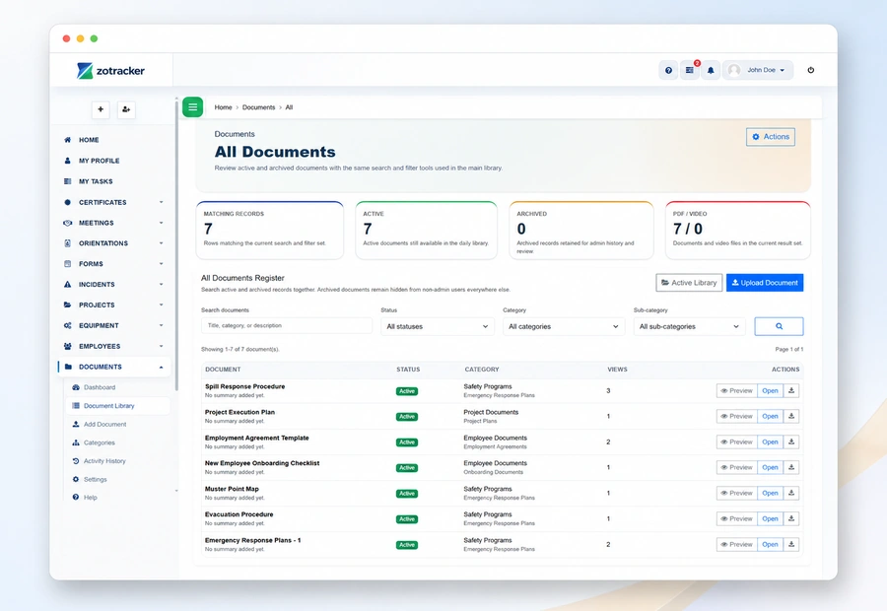Viewport: 887px width, 611px height.
Task: Click the PDF / Video stat card
Action: click(x=737, y=231)
